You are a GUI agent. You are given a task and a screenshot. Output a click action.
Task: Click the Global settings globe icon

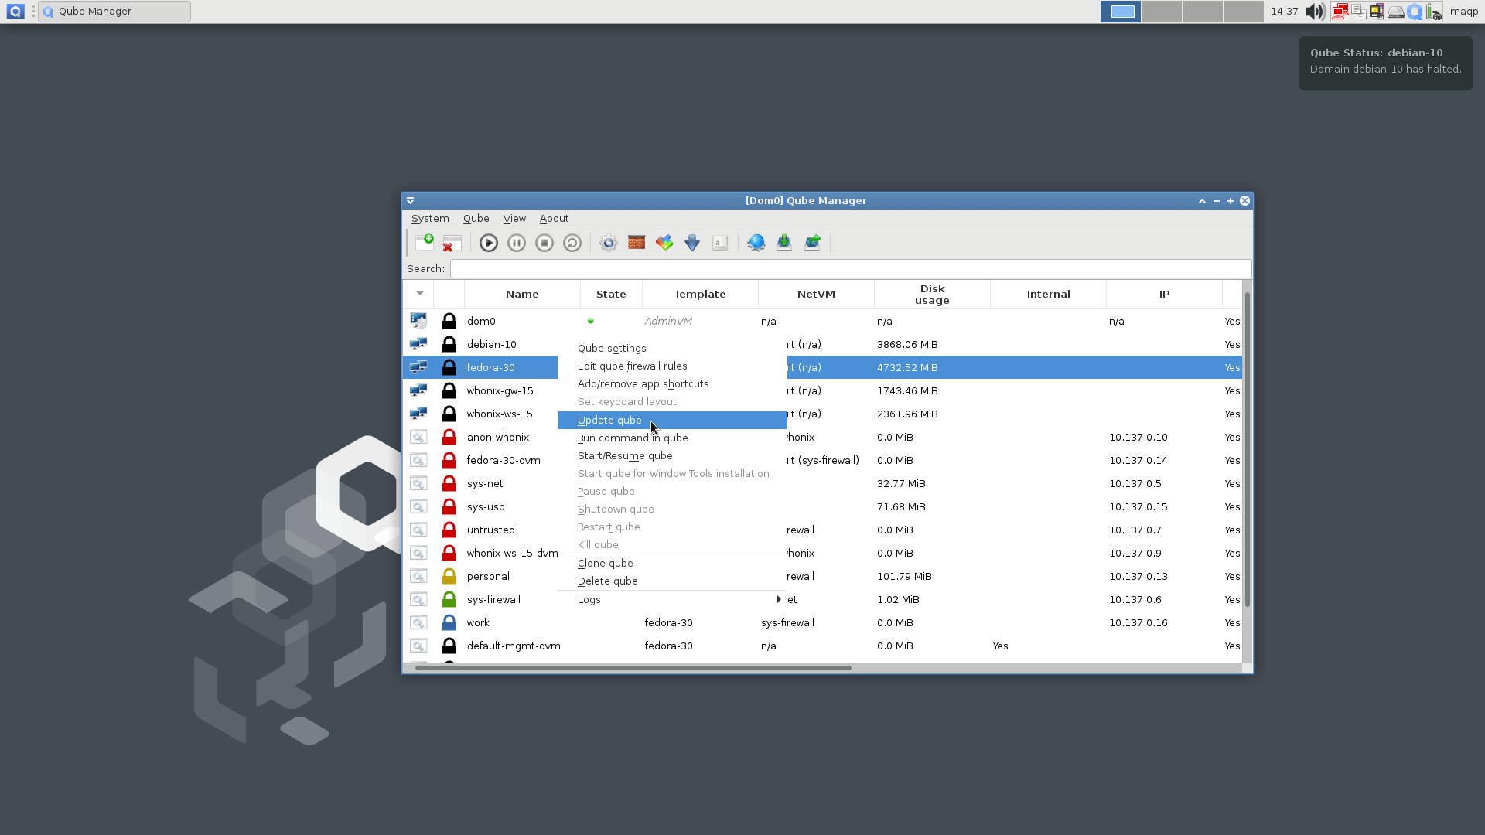(x=756, y=243)
